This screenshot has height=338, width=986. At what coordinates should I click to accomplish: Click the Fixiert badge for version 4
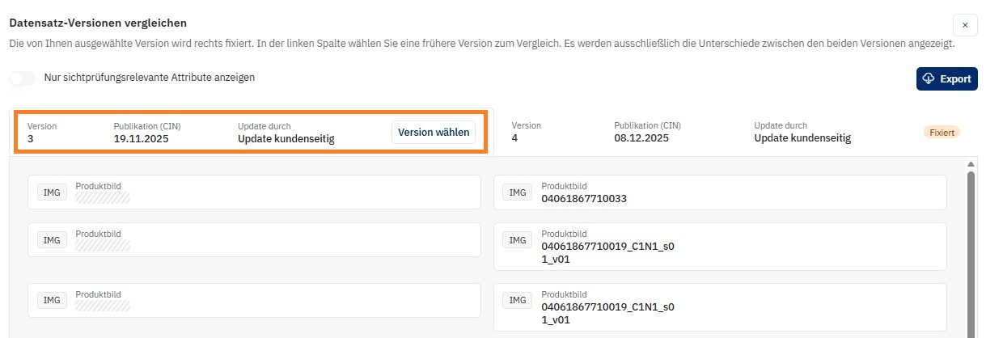pyautogui.click(x=942, y=132)
